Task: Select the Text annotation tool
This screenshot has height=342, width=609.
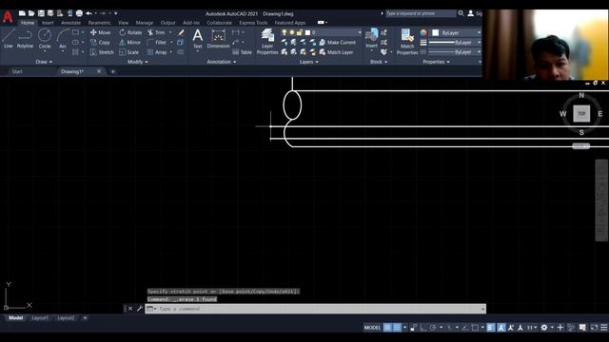Action: click(x=197, y=39)
